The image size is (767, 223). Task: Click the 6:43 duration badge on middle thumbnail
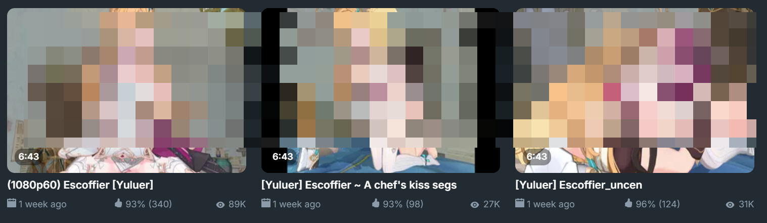(283, 156)
